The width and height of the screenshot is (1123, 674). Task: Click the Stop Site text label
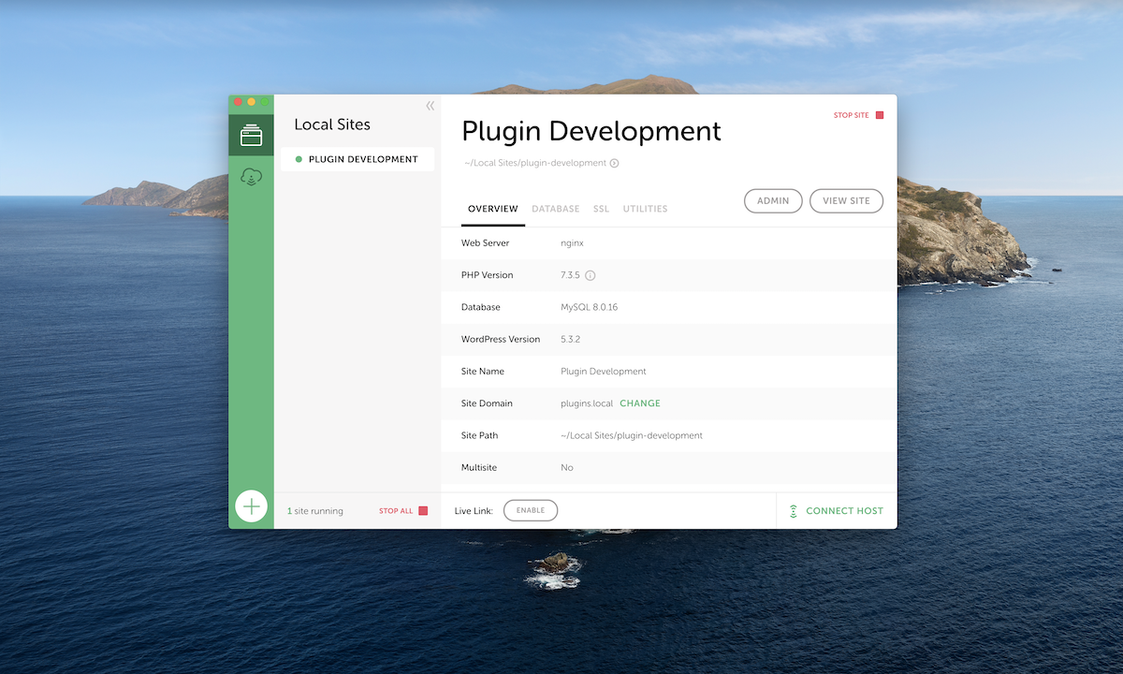click(x=851, y=115)
